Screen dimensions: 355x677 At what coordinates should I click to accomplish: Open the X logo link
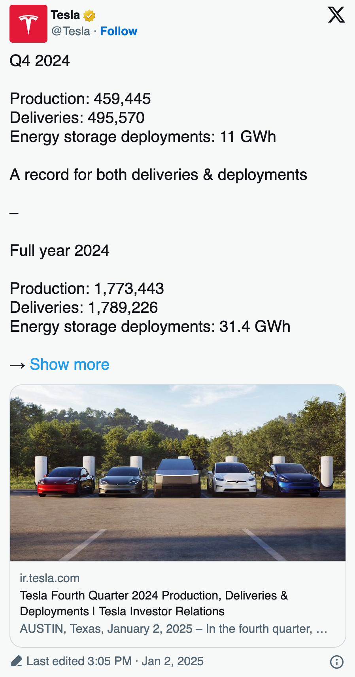click(x=336, y=15)
